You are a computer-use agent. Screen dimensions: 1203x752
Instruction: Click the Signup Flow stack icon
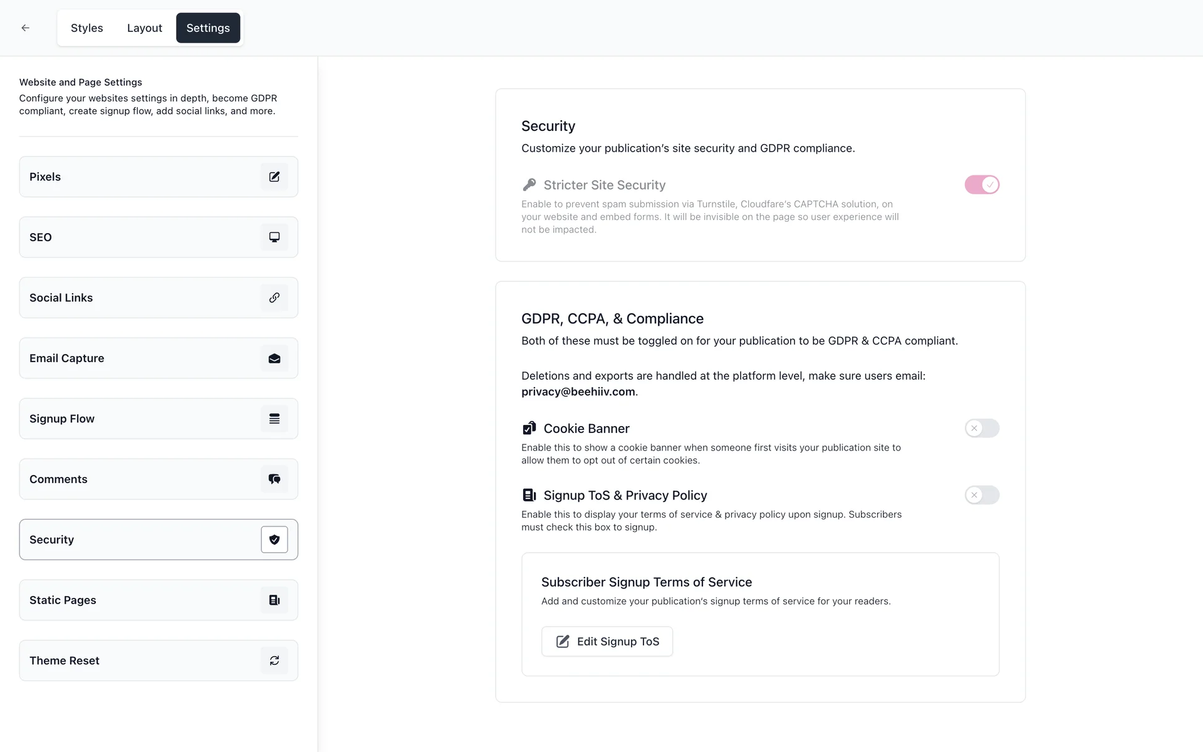274,419
